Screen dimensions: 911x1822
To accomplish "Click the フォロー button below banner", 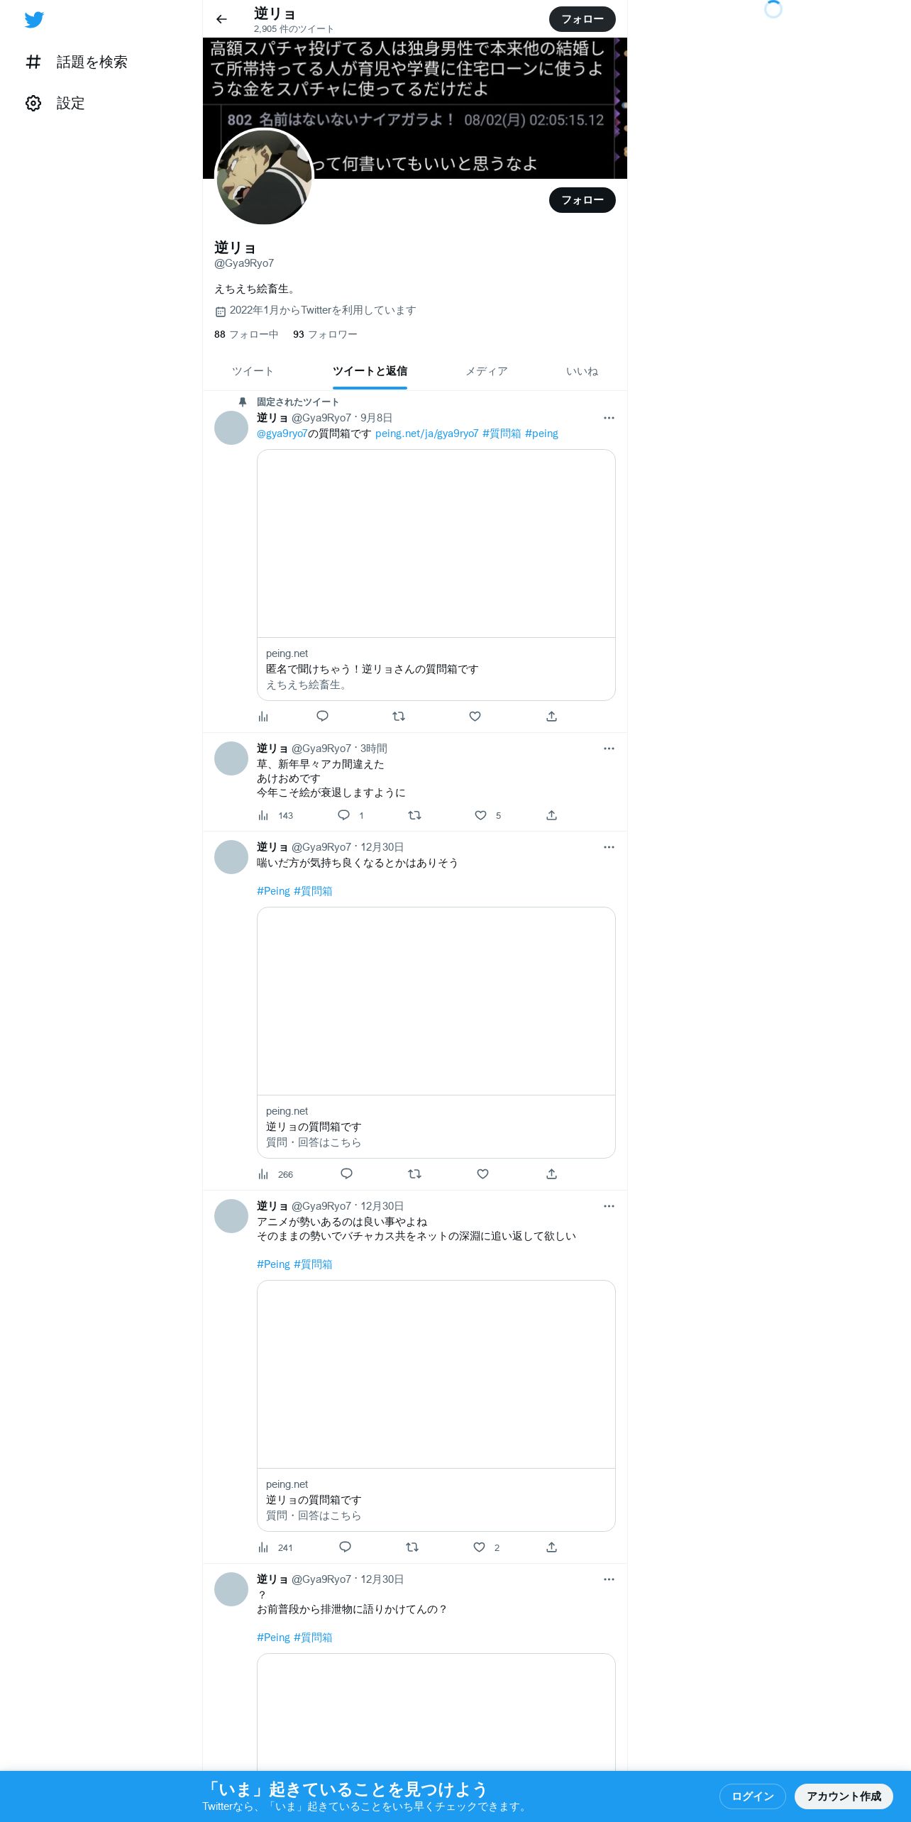I will click(583, 200).
